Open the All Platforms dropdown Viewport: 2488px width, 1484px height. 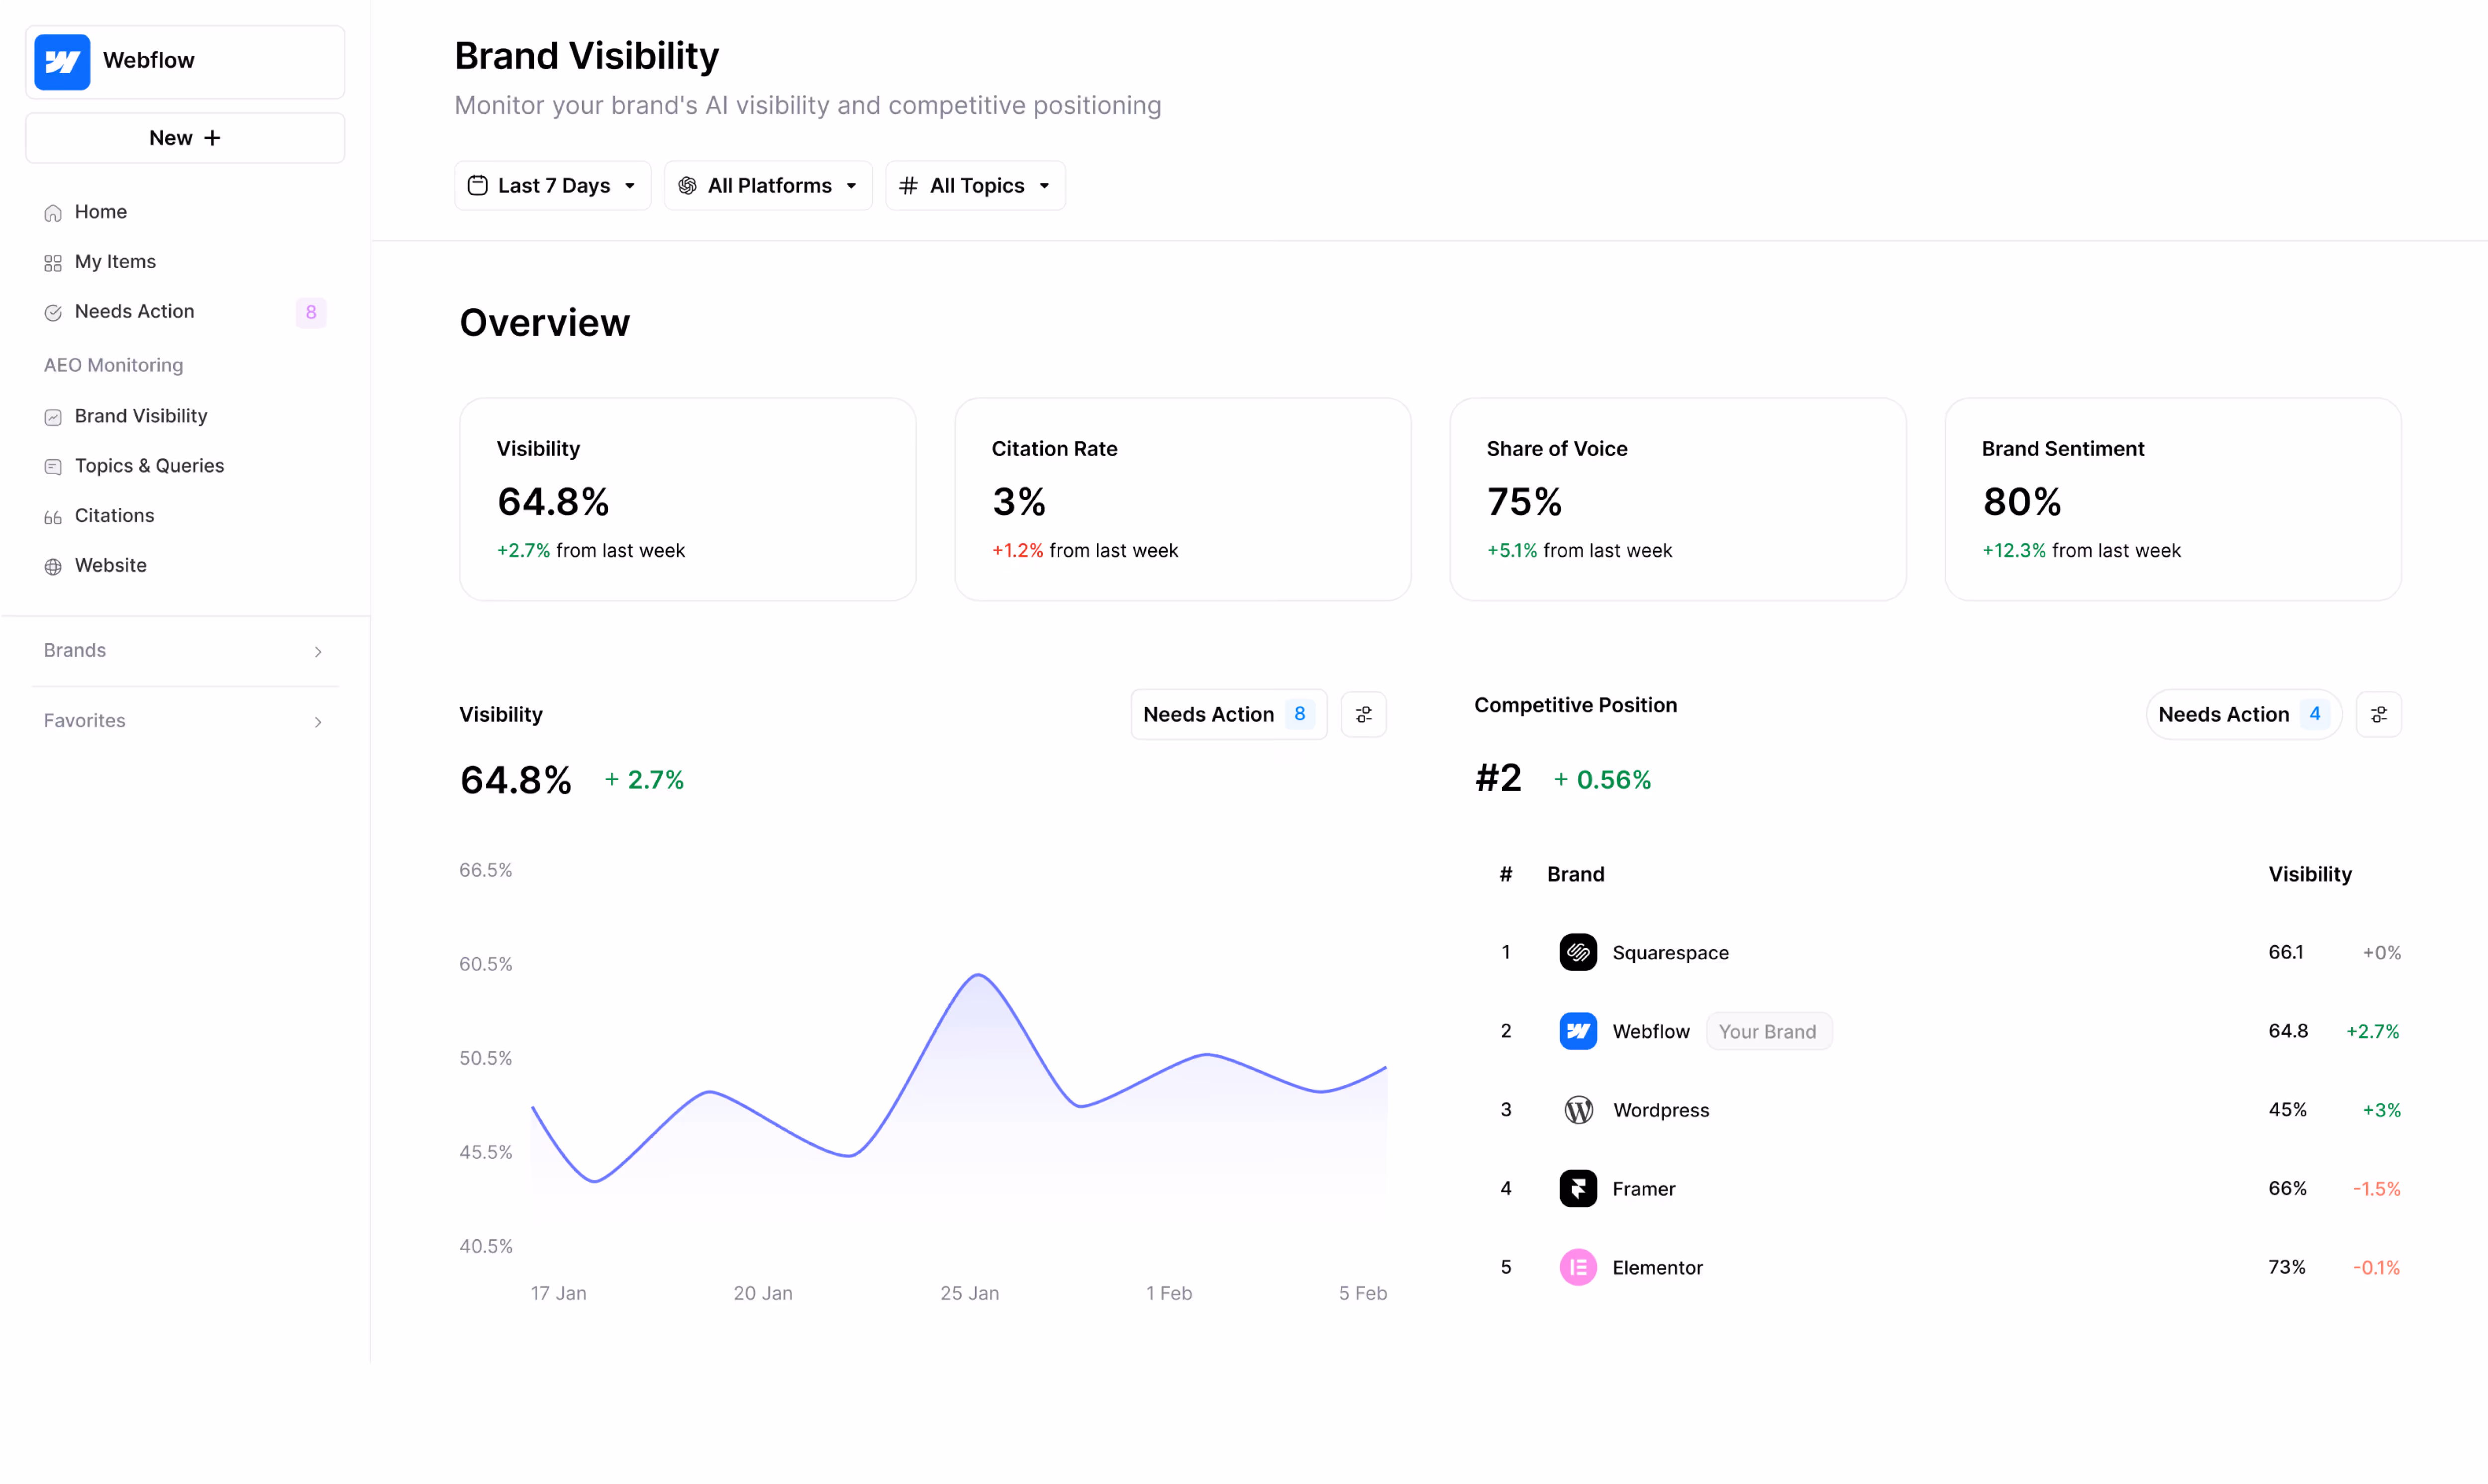(768, 185)
